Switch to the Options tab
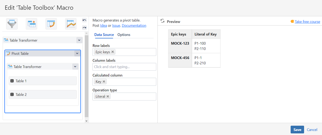The image size is (322, 135). click(x=124, y=35)
